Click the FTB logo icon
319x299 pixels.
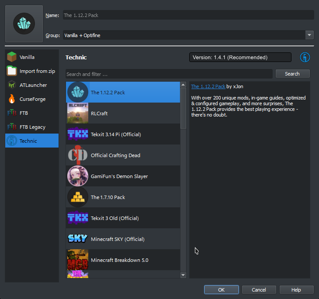pyautogui.click(x=12, y=113)
